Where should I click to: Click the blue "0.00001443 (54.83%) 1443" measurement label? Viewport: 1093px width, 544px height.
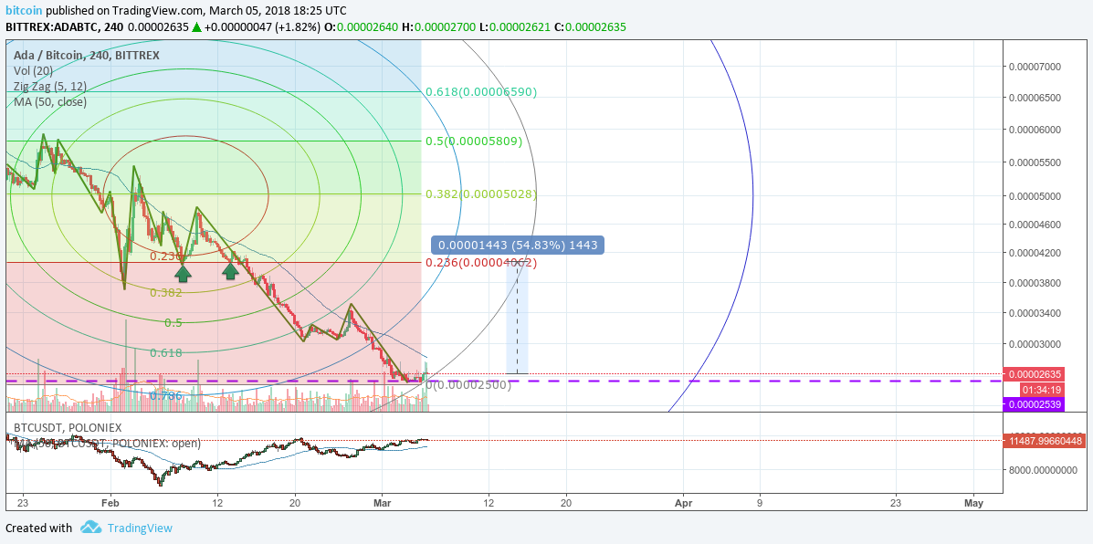[x=518, y=246]
